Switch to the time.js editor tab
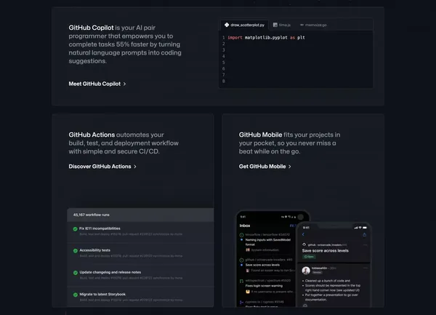 tap(282, 25)
